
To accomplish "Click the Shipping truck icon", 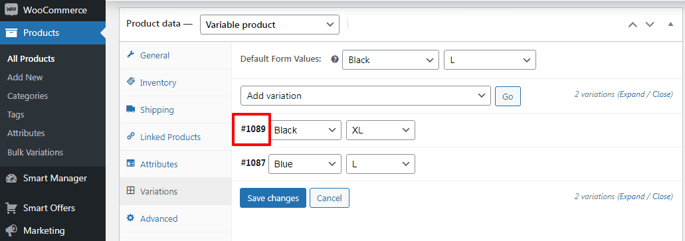I will pyautogui.click(x=130, y=109).
